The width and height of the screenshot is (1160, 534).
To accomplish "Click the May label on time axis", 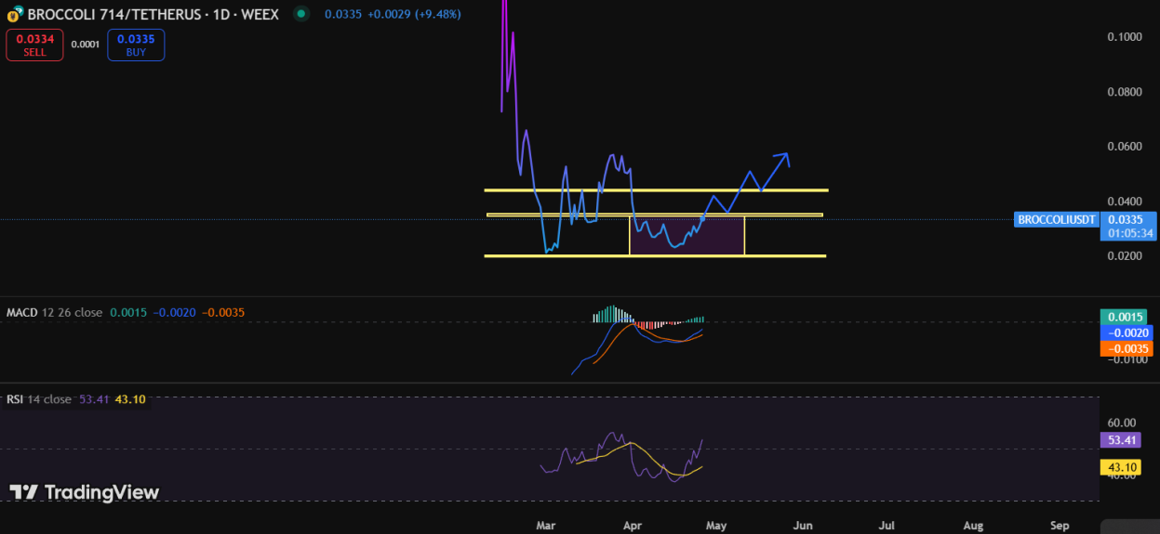I will click(716, 526).
